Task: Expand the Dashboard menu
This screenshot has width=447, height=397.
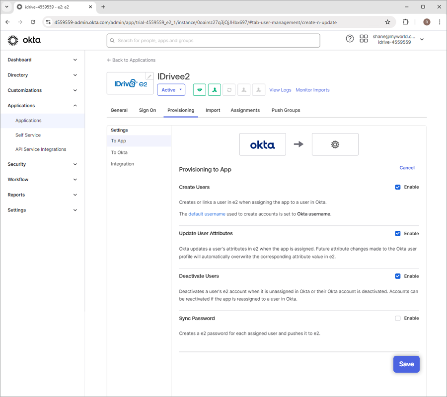Action: click(x=42, y=60)
